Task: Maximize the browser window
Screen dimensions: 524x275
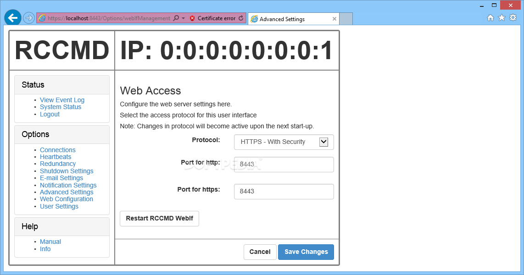Action: coord(494,5)
